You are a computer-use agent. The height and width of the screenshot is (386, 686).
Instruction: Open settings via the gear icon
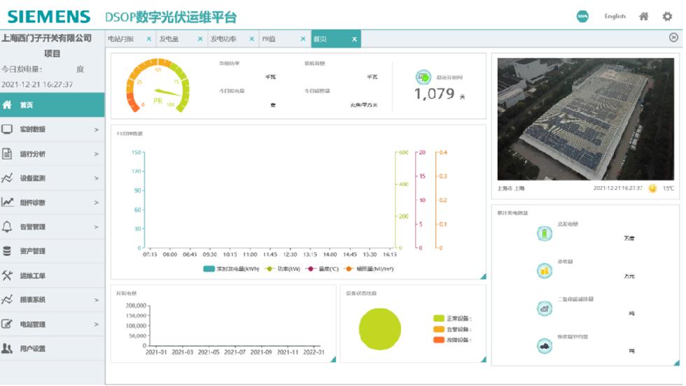tap(667, 17)
